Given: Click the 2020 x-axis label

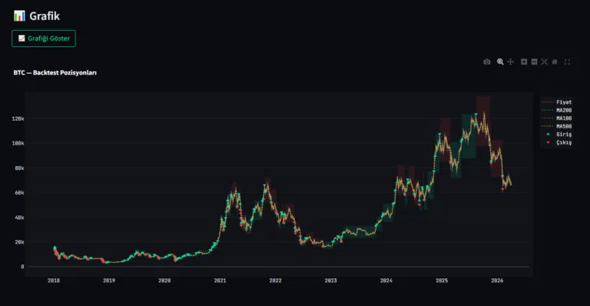Looking at the screenshot, I should pos(164,281).
